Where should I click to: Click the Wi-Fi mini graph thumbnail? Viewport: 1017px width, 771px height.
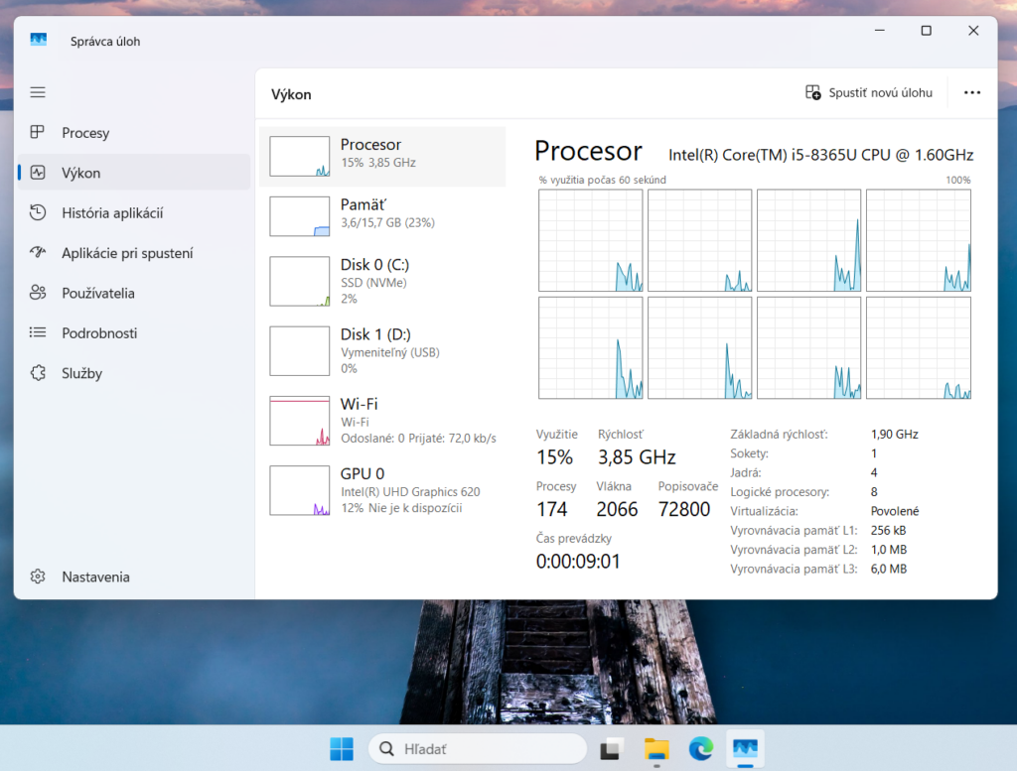pos(299,421)
